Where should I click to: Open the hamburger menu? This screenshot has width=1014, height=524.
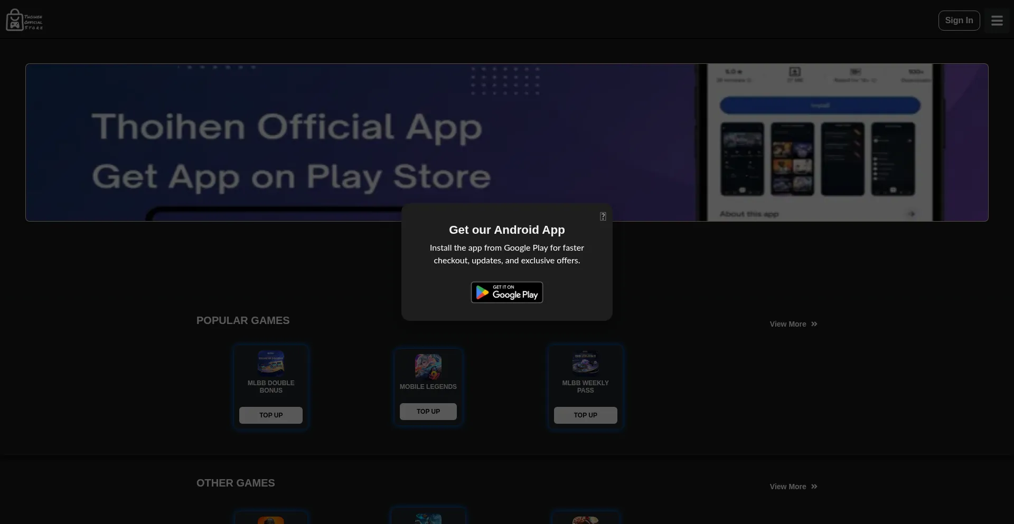pos(997,21)
